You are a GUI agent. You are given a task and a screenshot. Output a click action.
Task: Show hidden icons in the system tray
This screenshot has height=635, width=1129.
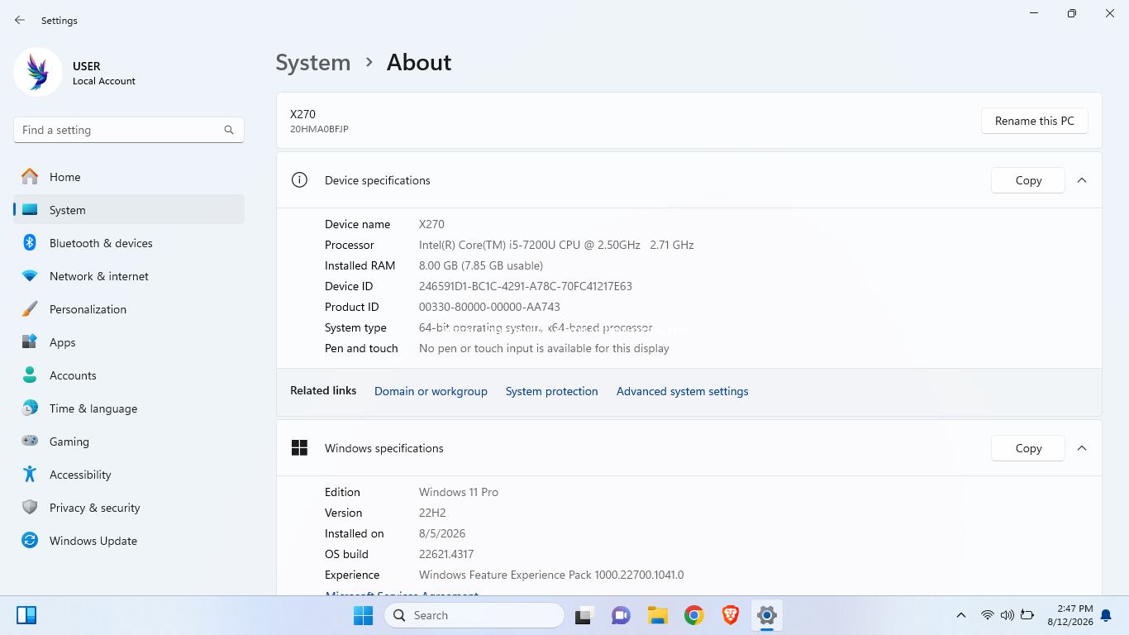point(960,615)
